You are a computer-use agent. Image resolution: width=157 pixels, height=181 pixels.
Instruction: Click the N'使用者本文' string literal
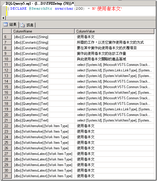tap(107, 9)
